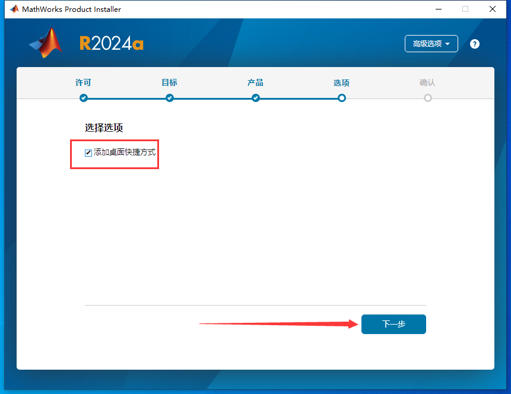511x394 pixels.
Task: Go to the 许可 step
Action: click(x=83, y=82)
